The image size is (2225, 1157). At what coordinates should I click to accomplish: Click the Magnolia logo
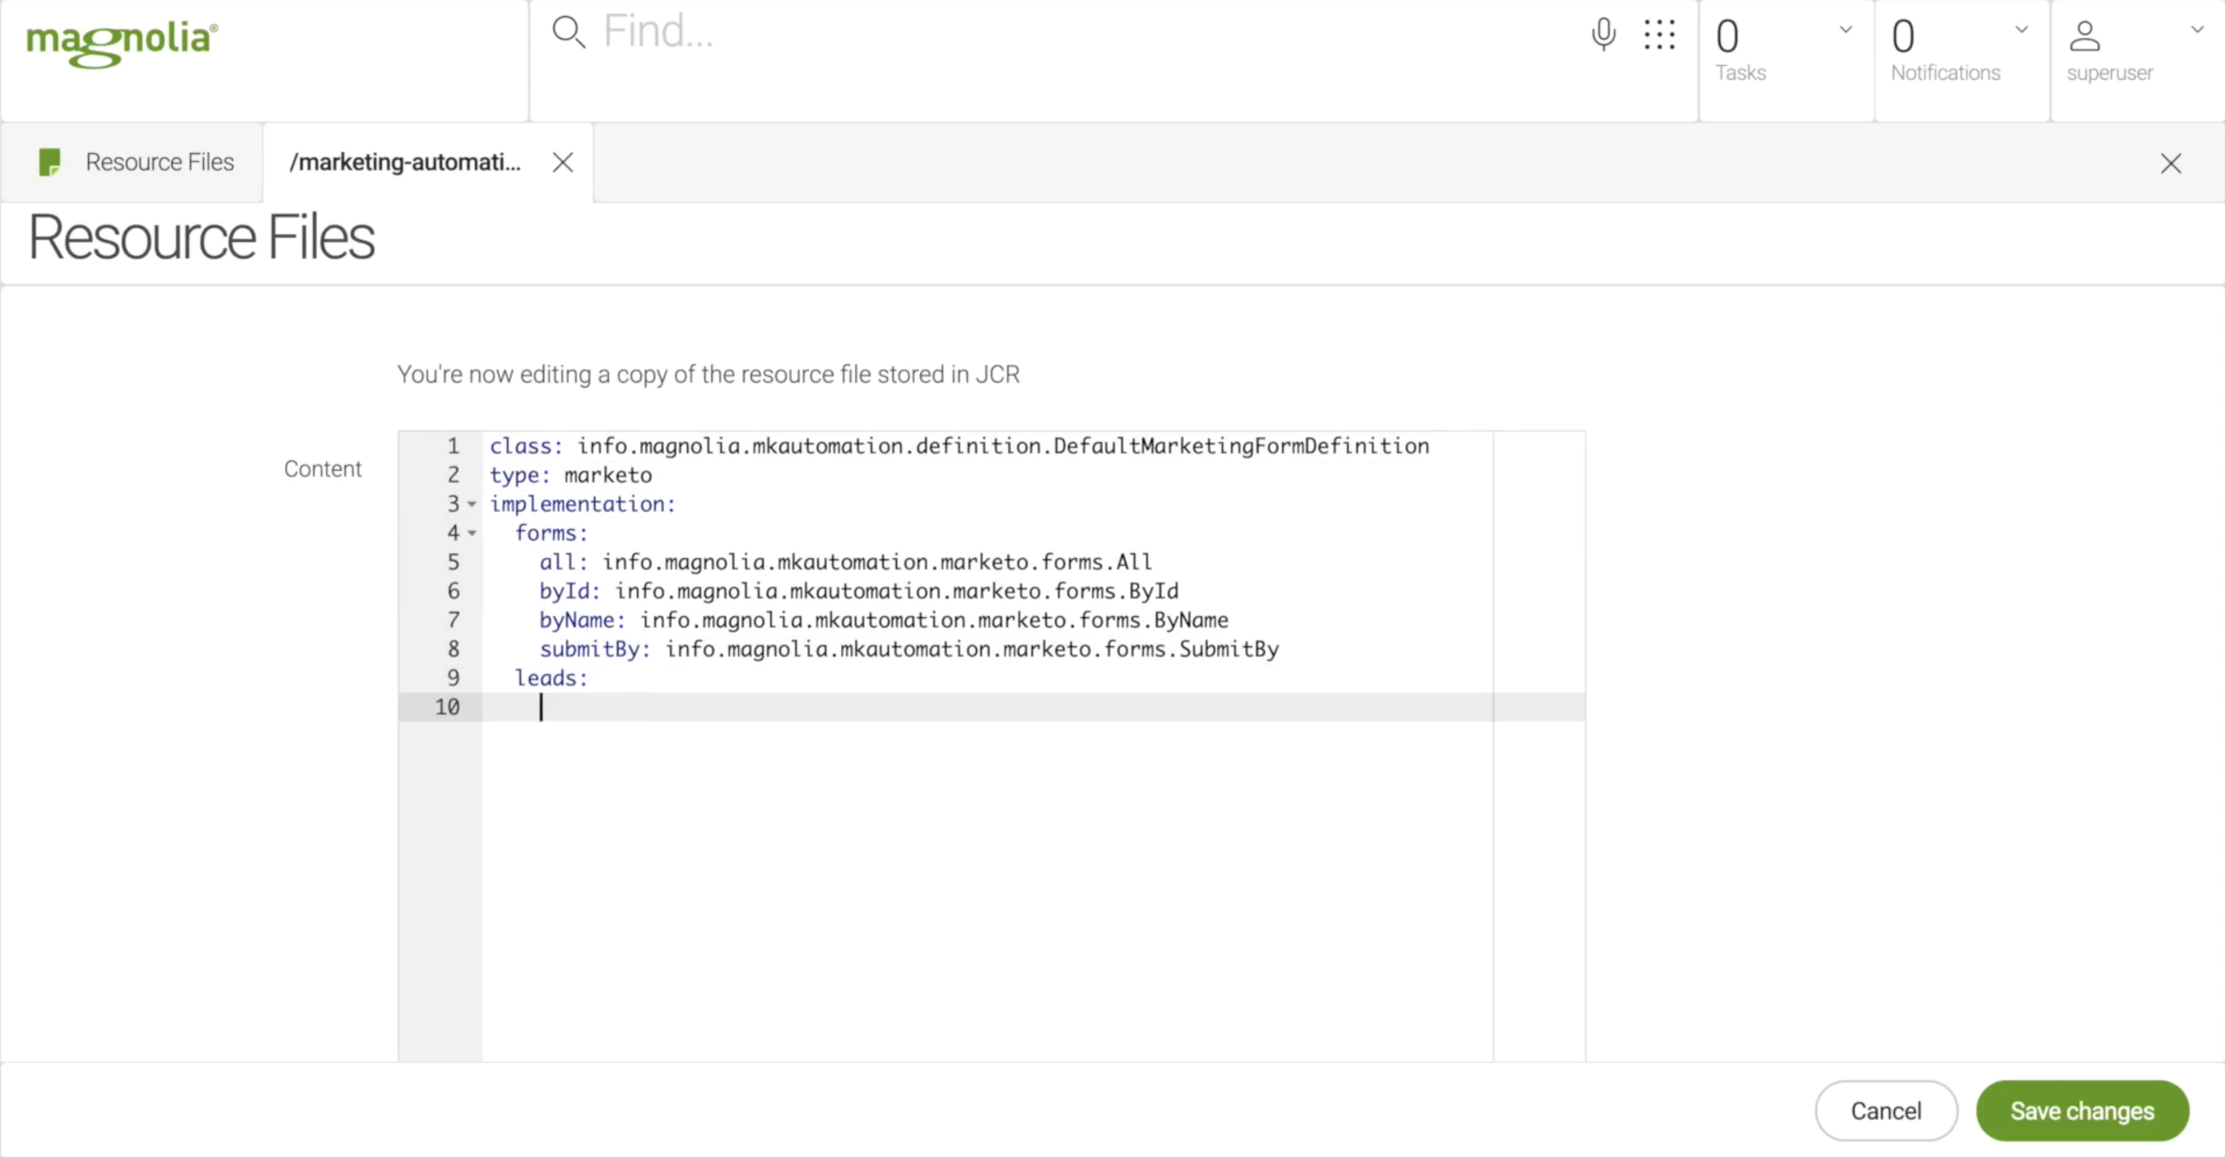point(122,42)
